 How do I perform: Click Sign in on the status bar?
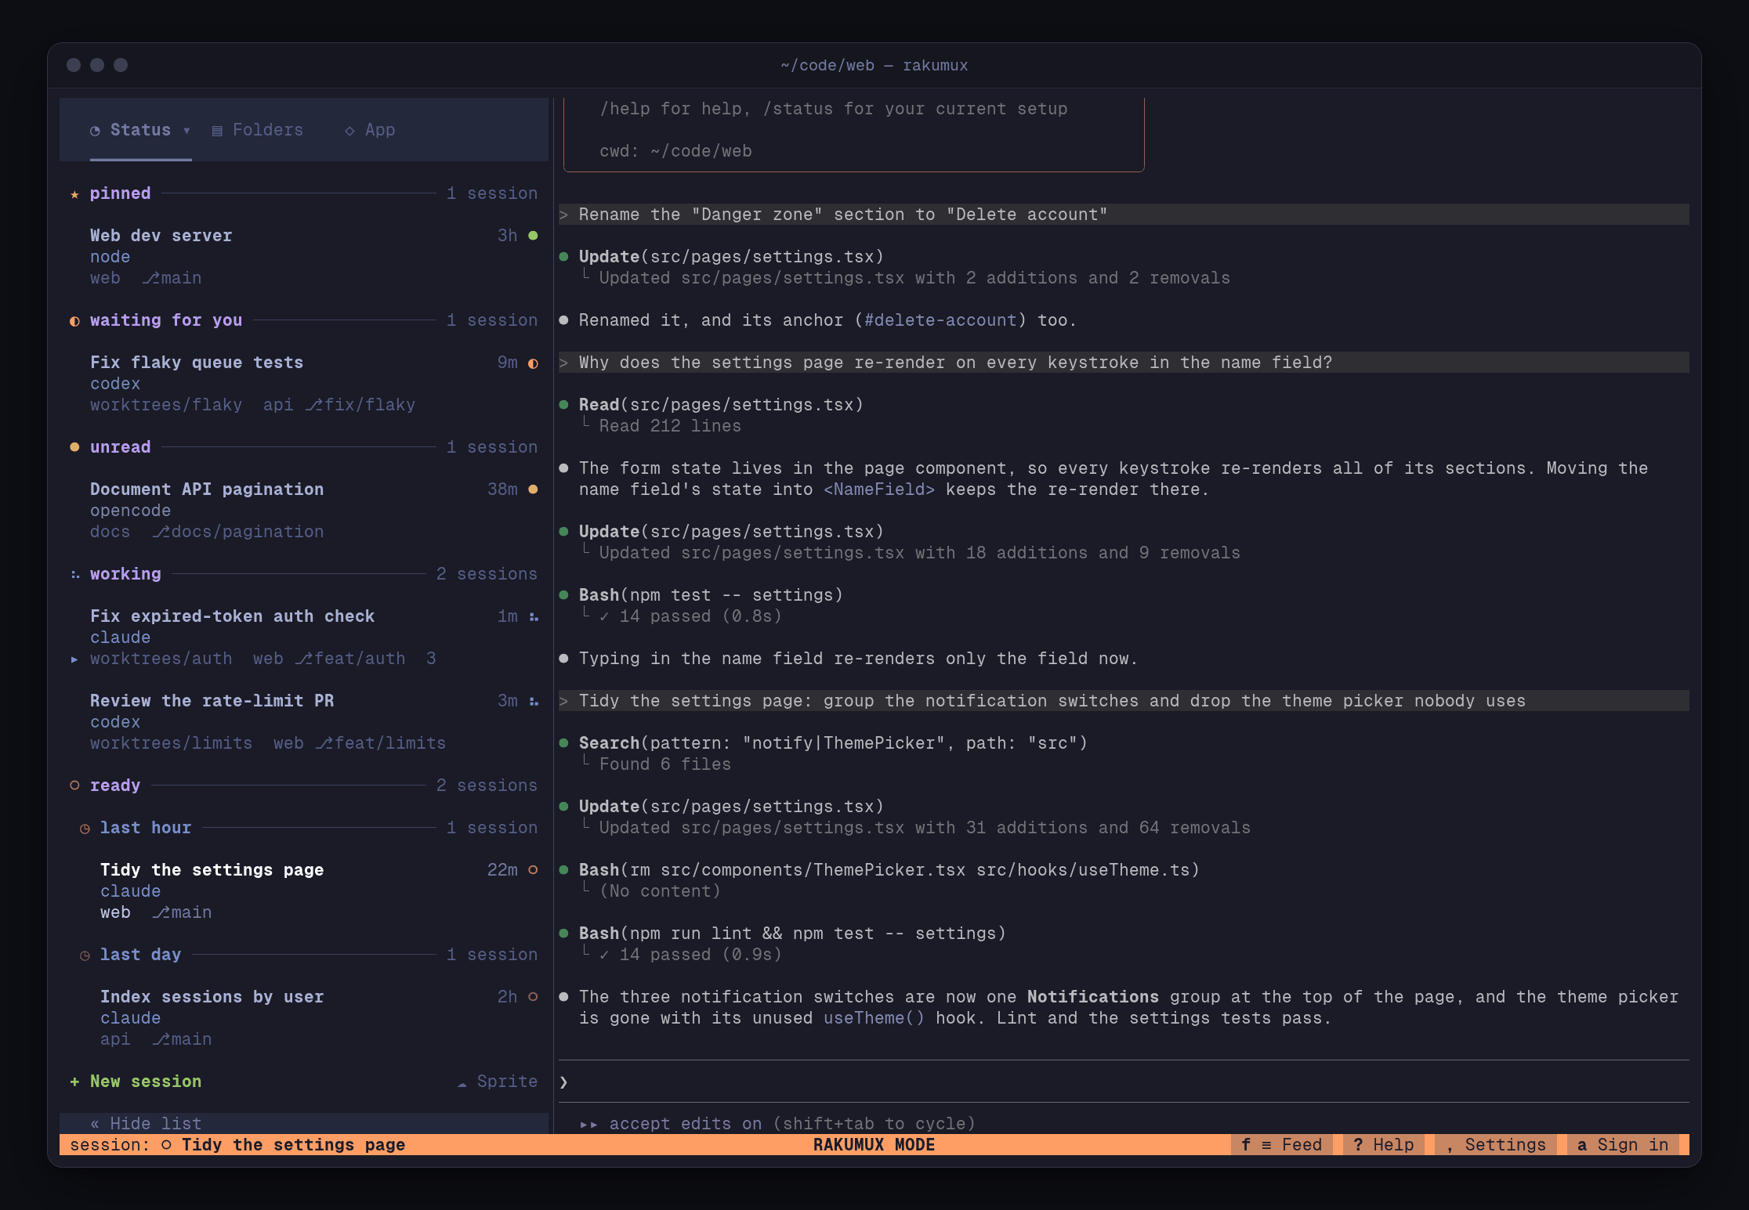tap(1623, 1145)
